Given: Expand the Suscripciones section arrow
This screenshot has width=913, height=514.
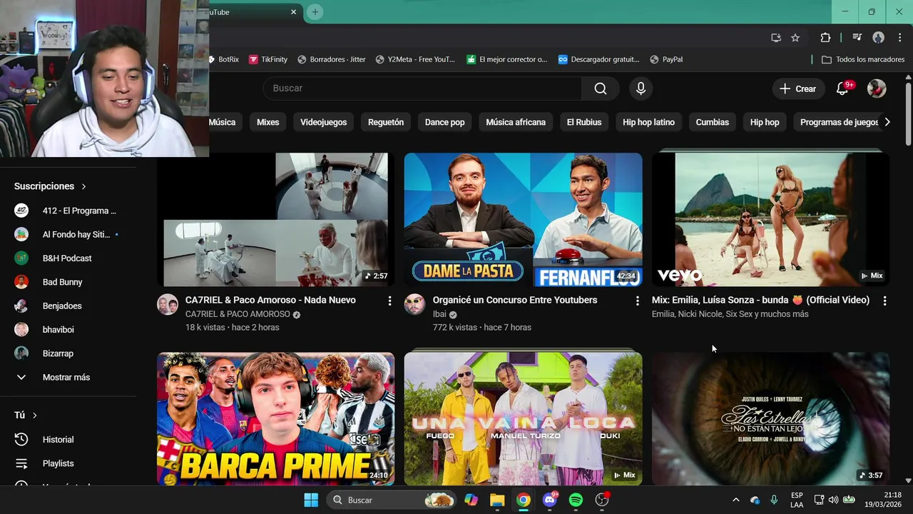Looking at the screenshot, I should click(x=83, y=186).
